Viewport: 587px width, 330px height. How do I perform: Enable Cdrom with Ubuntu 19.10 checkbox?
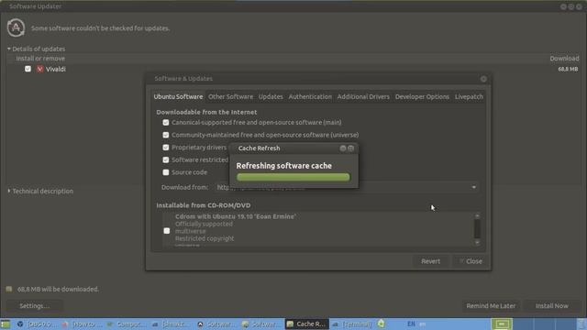pos(167,231)
